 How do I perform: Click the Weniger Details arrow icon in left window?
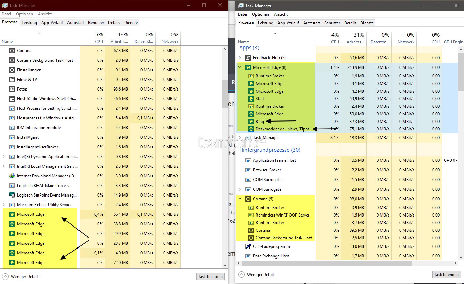pos(5,277)
